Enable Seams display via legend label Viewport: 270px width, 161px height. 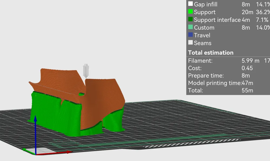click(202, 43)
